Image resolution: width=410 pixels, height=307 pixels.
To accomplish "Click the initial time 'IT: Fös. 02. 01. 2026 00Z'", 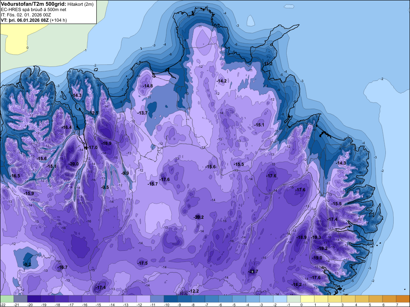I will point(26,15).
